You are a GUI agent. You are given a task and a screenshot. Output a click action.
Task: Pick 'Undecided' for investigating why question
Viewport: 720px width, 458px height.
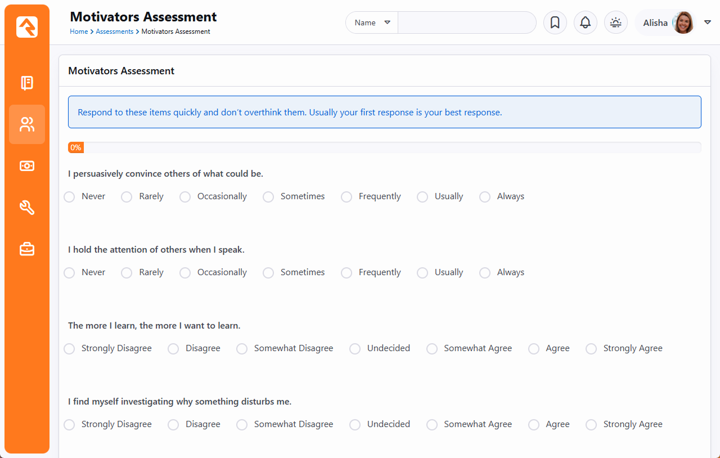tap(355, 425)
